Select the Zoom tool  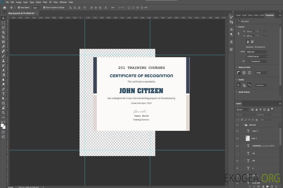(3, 113)
